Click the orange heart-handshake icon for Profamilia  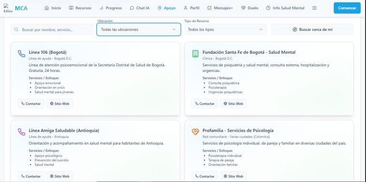pyautogui.click(x=195, y=132)
